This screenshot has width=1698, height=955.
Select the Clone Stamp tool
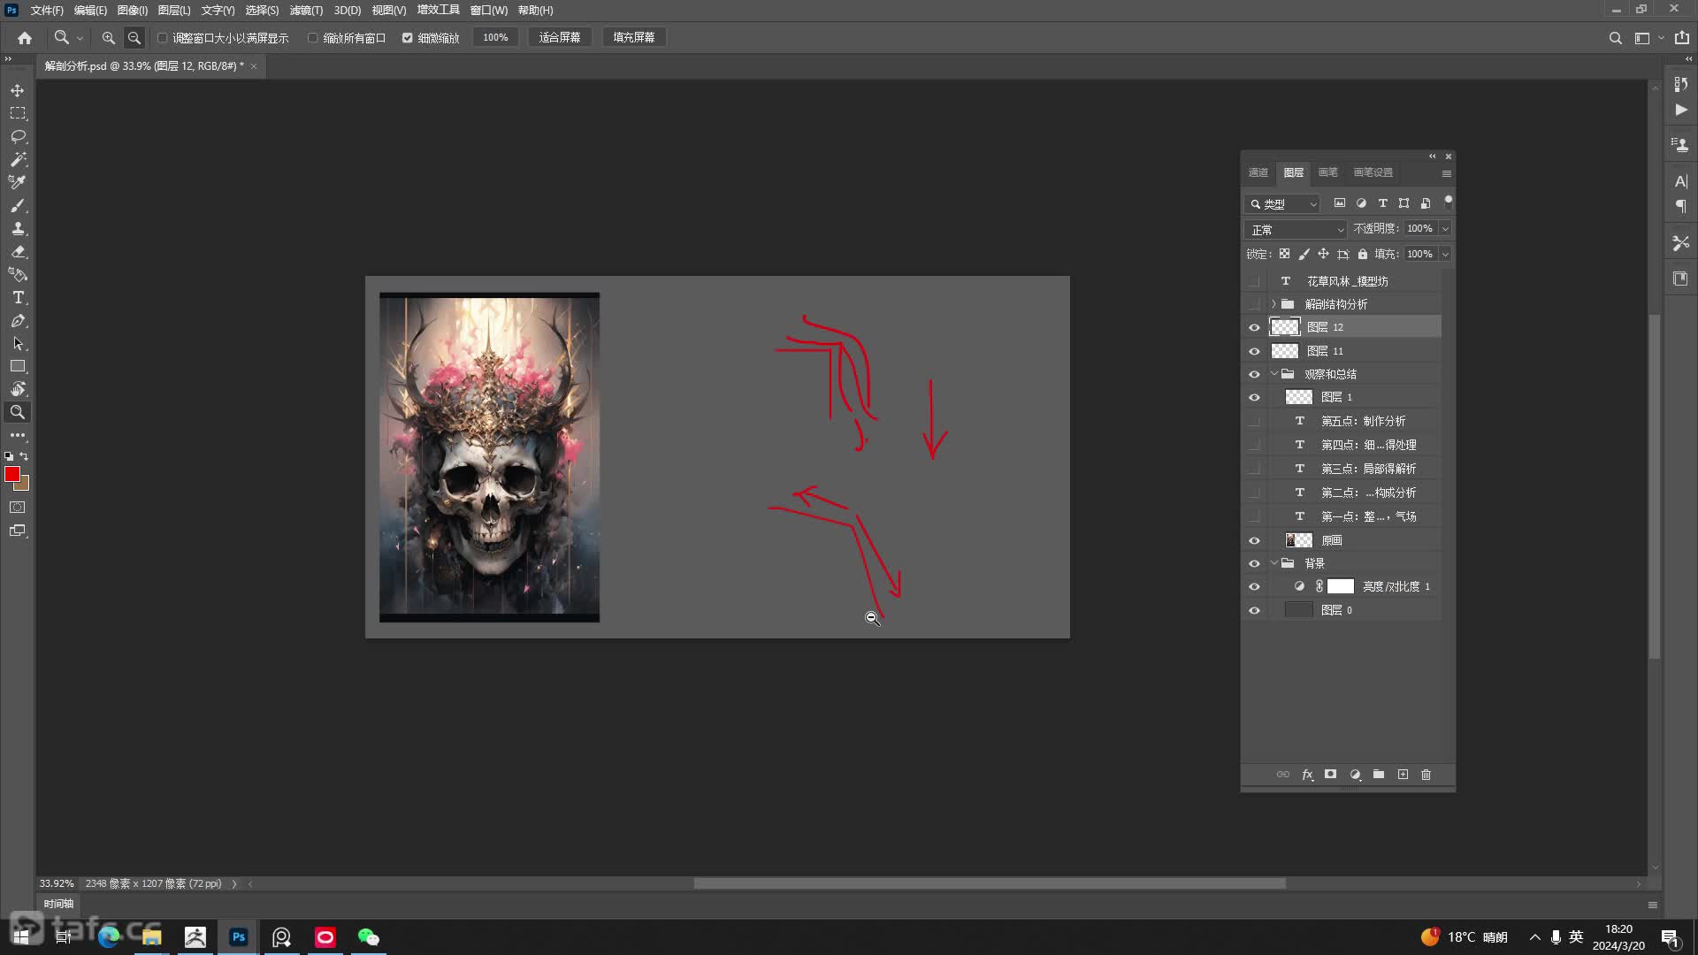[x=18, y=228]
